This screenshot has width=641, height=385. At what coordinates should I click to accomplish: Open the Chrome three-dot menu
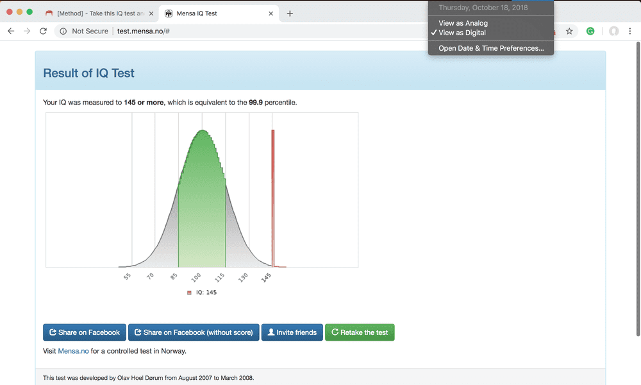coord(630,31)
